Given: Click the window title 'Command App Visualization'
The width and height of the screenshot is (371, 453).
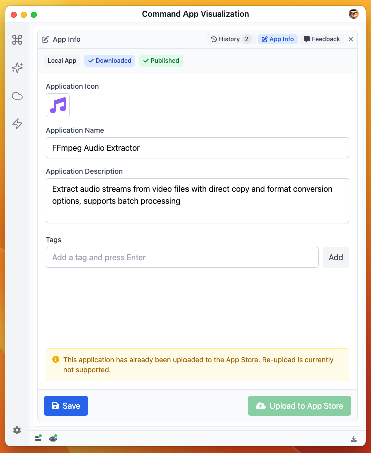Looking at the screenshot, I should point(196,14).
